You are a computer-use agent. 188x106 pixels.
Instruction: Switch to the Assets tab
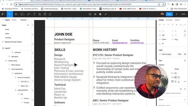[14, 20]
